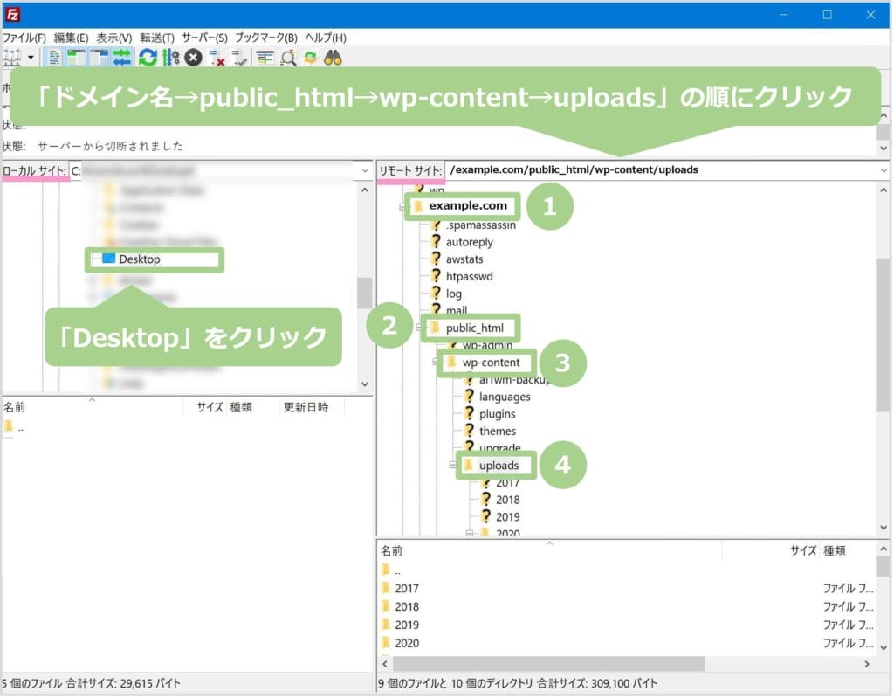The image size is (894, 698).
Task: Open the 転送(T) menu
Action: click(x=157, y=38)
